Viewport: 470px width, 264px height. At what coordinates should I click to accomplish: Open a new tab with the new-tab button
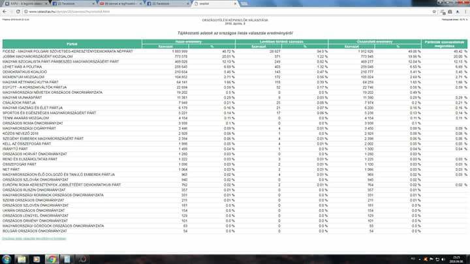click(244, 4)
